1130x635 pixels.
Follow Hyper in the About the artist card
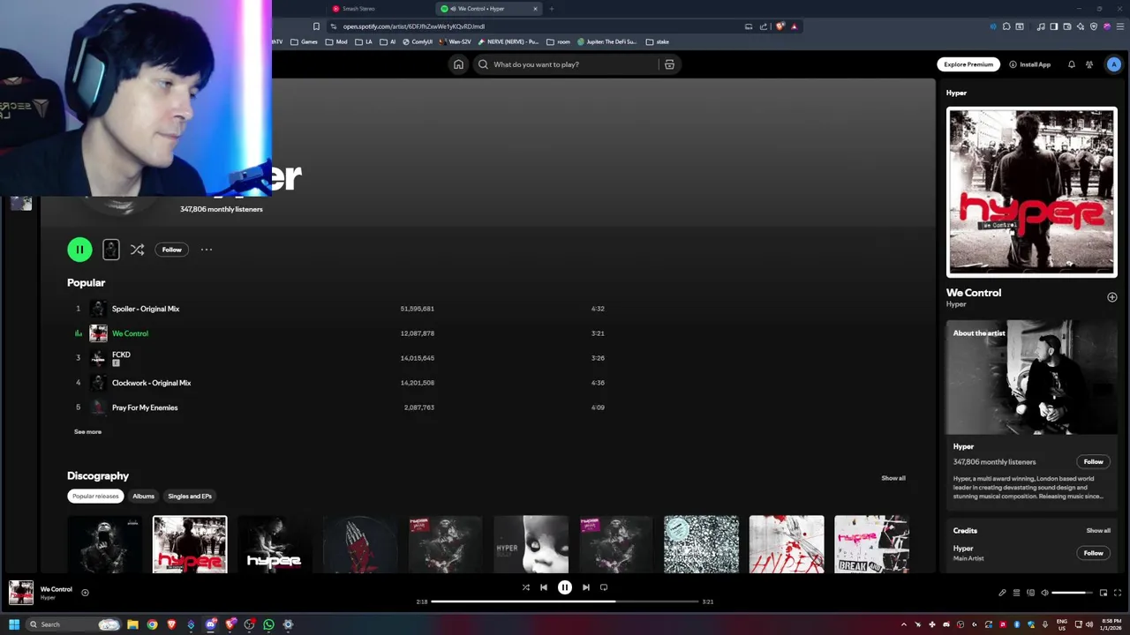point(1093,461)
